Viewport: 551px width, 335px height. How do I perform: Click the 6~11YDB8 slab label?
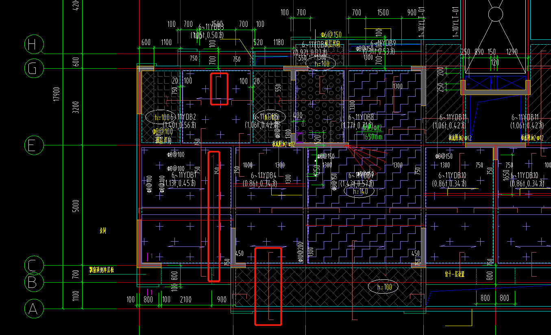(x=361, y=117)
